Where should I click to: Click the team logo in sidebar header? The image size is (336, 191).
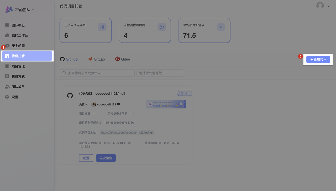(9, 10)
